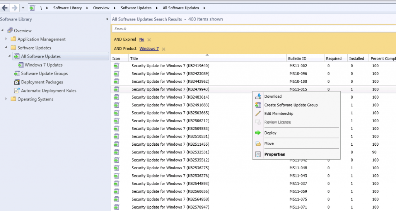
Task: Click update icon for KB2419640 row
Action: coord(116,66)
